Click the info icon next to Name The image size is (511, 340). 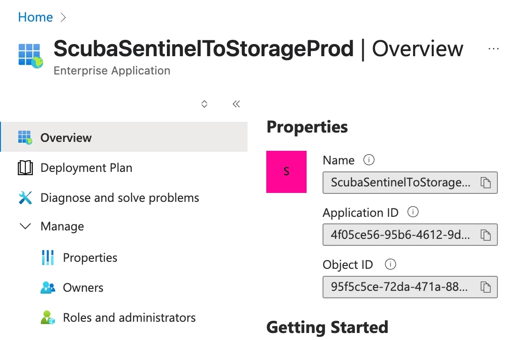point(369,160)
